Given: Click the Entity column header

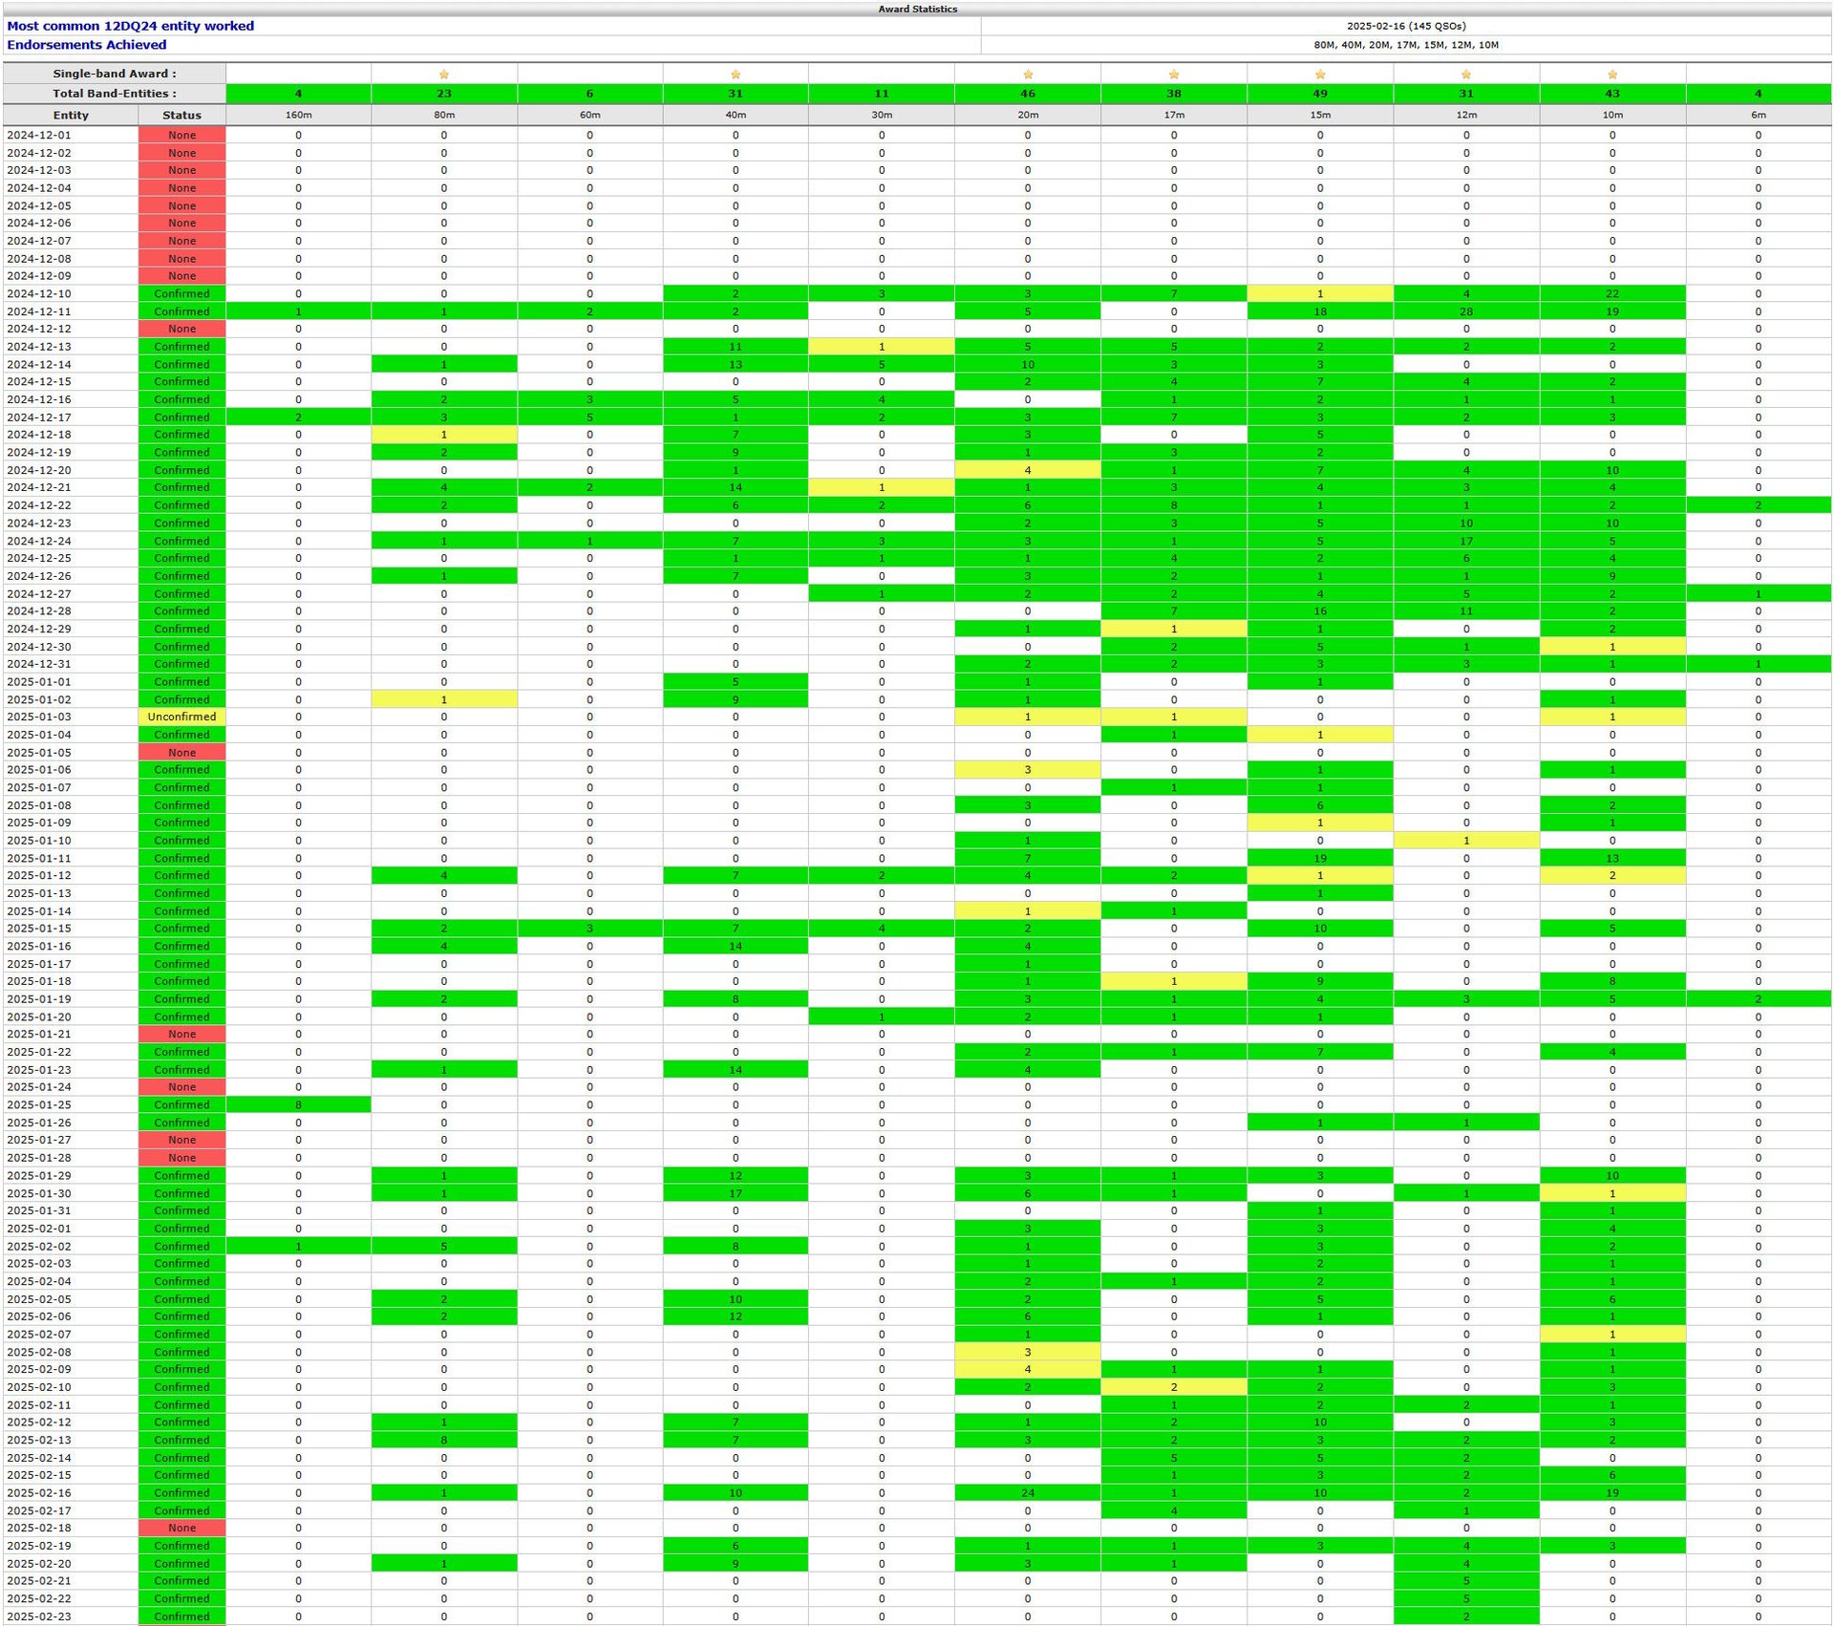Looking at the screenshot, I should [71, 115].
